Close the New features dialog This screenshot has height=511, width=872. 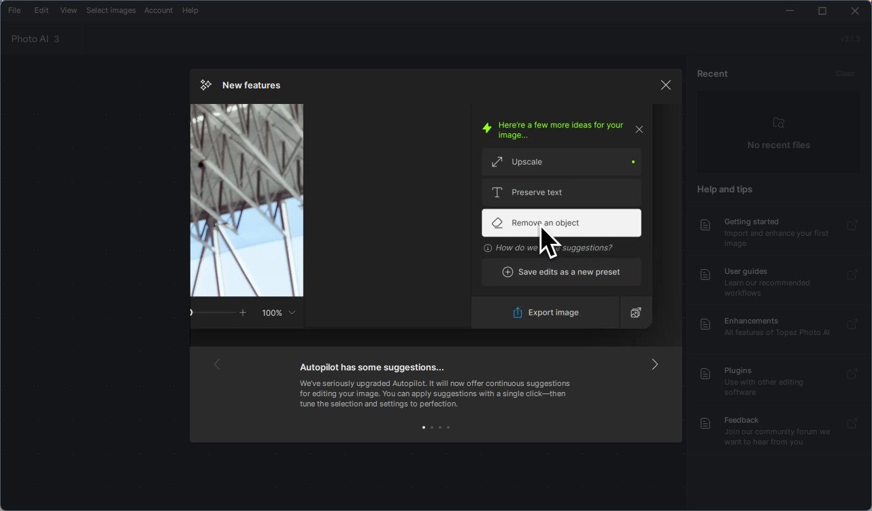[x=665, y=85]
